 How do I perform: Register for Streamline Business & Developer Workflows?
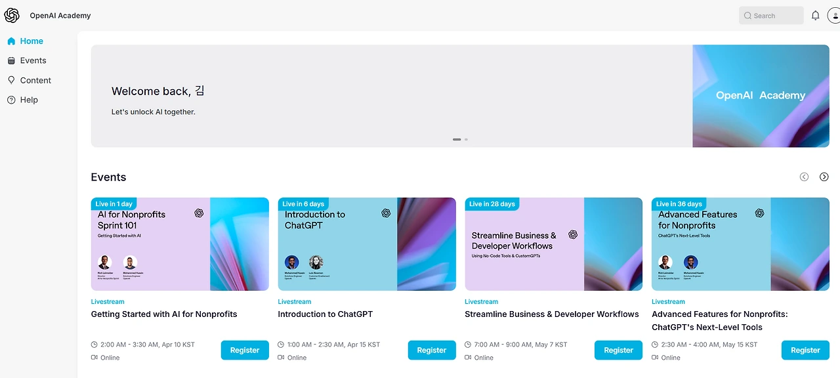tap(618, 350)
